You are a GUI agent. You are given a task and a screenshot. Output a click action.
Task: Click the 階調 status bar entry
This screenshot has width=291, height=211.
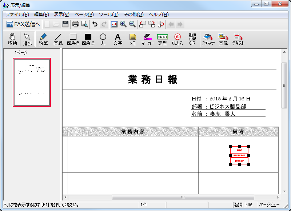(x=238, y=205)
